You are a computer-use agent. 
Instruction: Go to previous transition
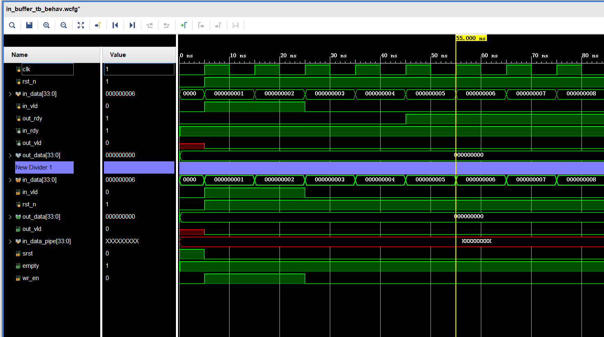coord(149,25)
